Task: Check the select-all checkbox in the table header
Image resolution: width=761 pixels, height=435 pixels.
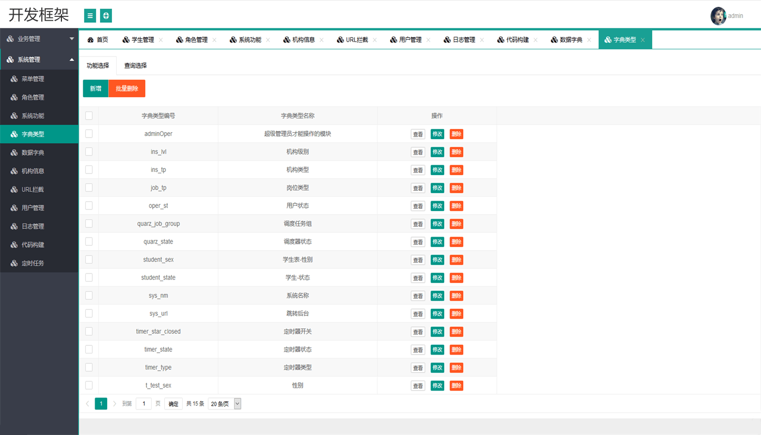Action: 89,115
